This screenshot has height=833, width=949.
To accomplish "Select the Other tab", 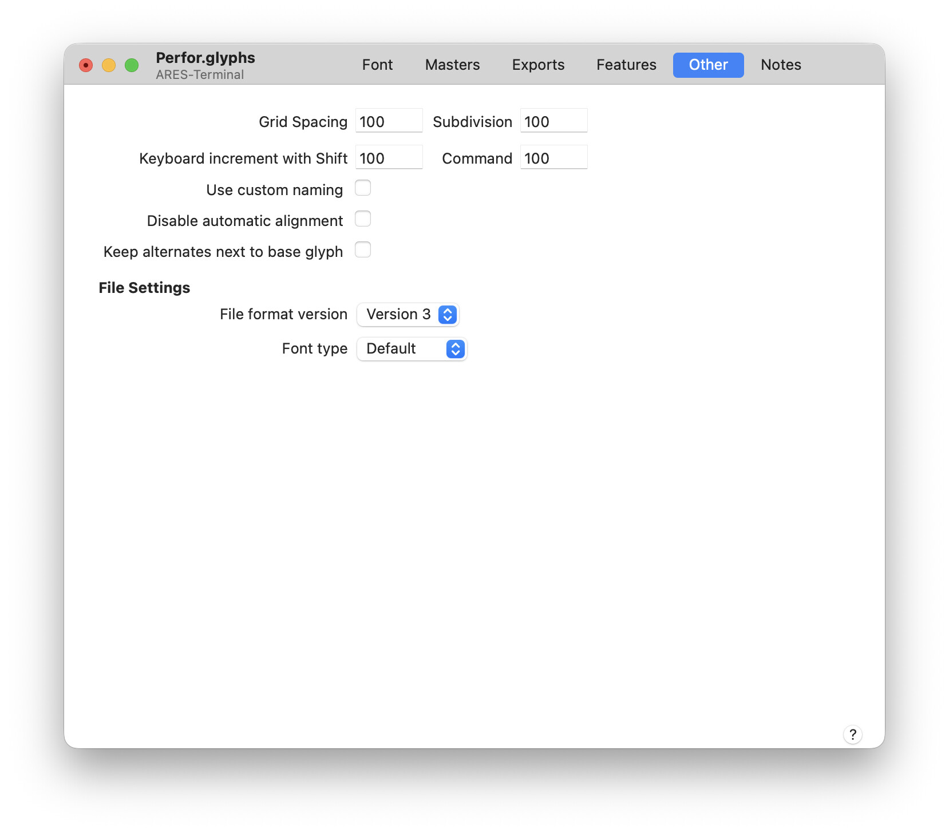I will 708,65.
